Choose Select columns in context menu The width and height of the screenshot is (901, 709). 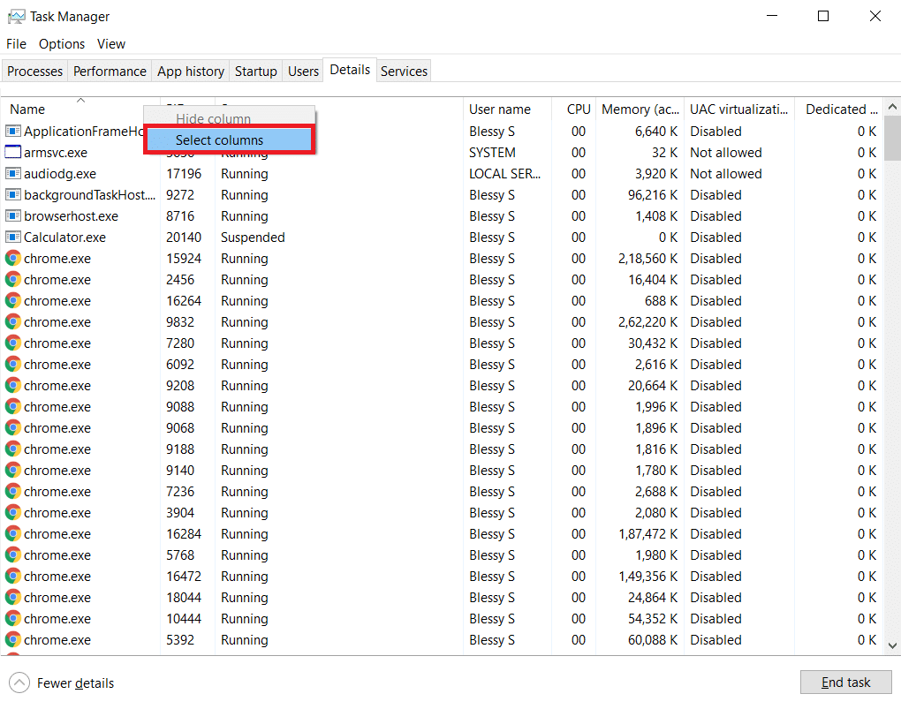click(x=228, y=140)
